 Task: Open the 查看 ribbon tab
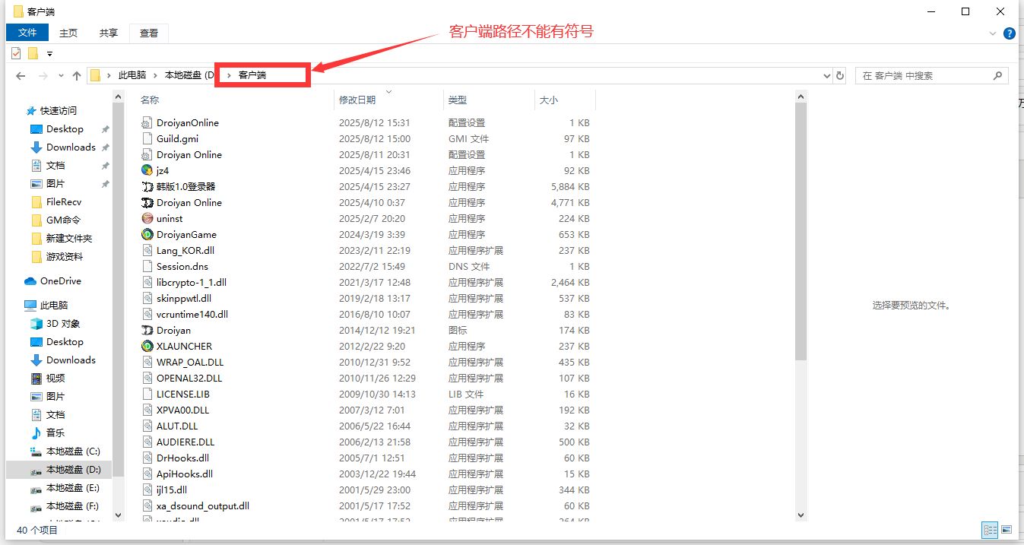[x=149, y=33]
